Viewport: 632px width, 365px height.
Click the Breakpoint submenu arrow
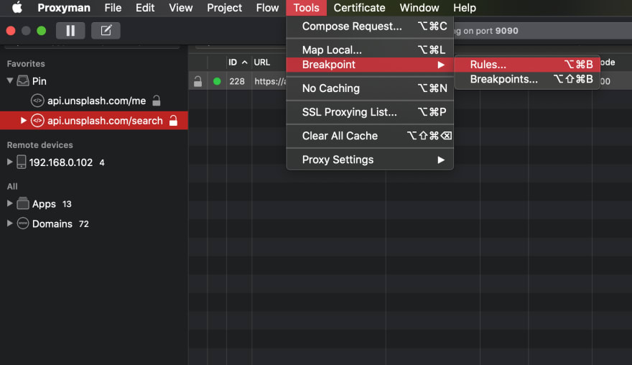pos(441,65)
